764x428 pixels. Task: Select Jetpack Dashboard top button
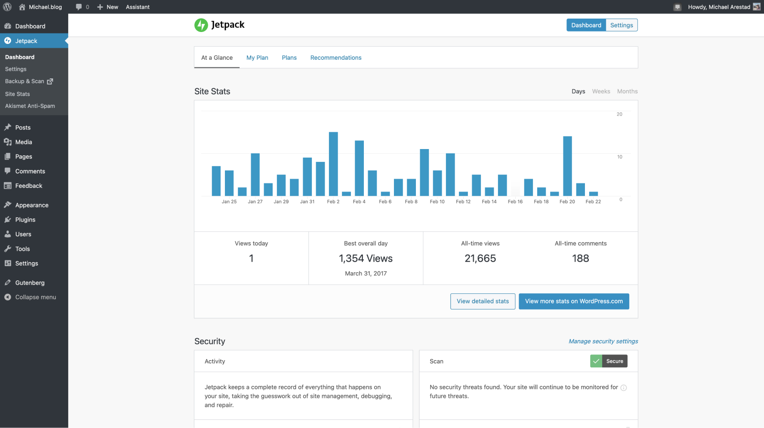coord(586,25)
